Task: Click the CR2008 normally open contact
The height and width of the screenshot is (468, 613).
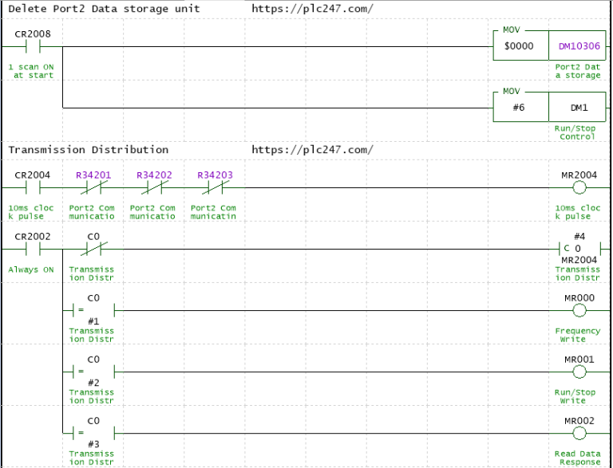Action: pyautogui.click(x=33, y=46)
